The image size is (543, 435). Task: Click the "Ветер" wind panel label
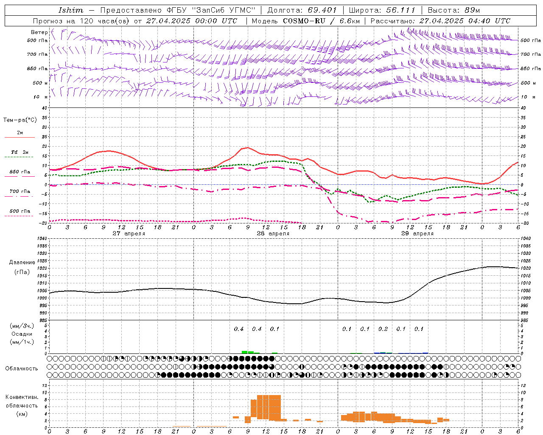(39, 32)
